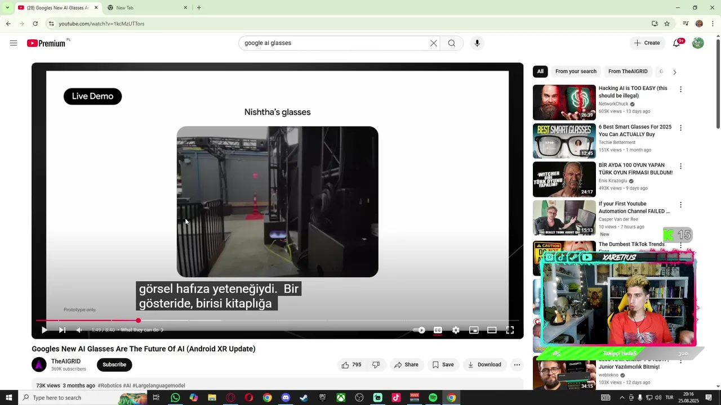This screenshot has height=405, width=721.
Task: Open WhatsApp from the taskbar
Action: 175,398
